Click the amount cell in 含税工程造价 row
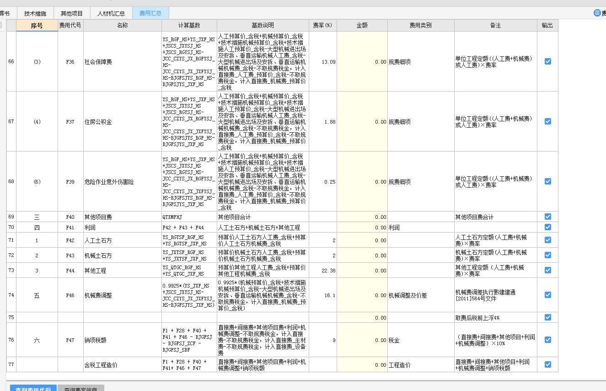This screenshot has width=606, height=391. [x=362, y=364]
